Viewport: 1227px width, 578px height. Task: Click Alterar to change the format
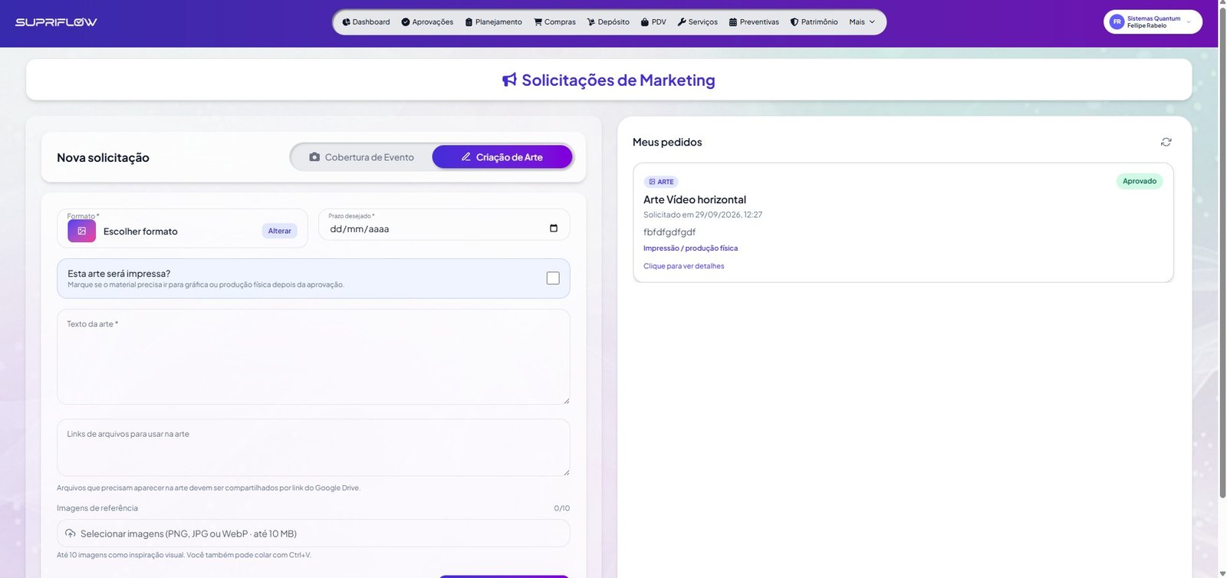[279, 231]
